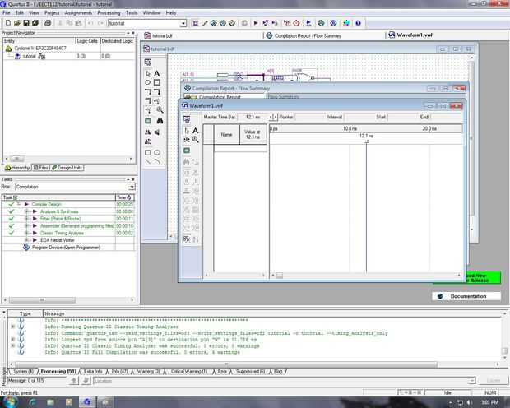Select the Oval tool in block editor
The image size is (510, 408).
(x=157, y=152)
